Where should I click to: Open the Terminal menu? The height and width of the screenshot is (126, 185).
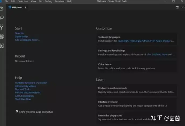point(60,1)
